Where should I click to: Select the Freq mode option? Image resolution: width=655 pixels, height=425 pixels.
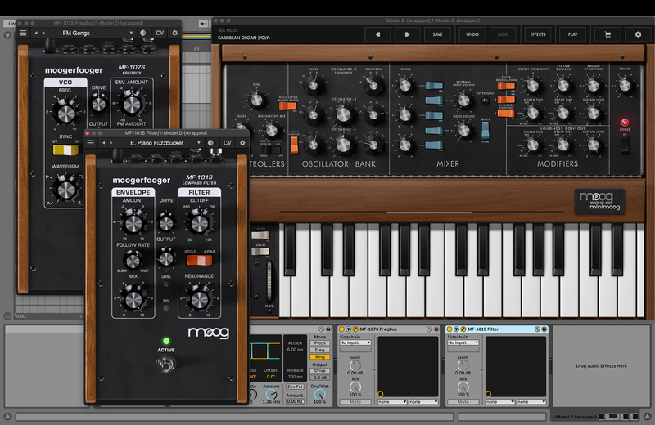tap(320, 350)
